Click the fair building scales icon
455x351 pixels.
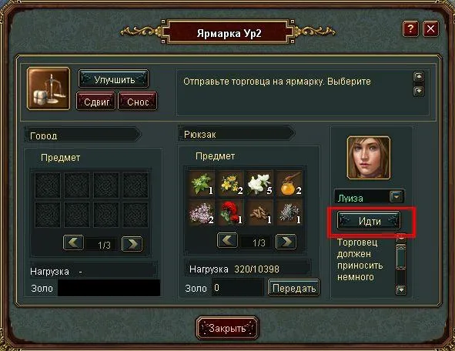coord(49,89)
